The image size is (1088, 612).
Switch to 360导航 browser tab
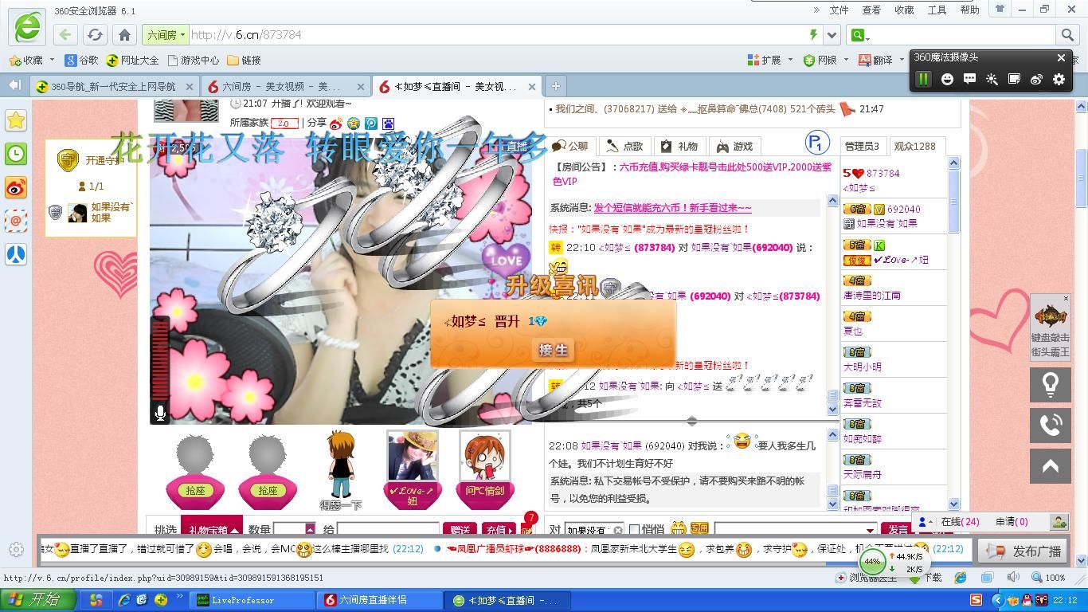click(113, 86)
